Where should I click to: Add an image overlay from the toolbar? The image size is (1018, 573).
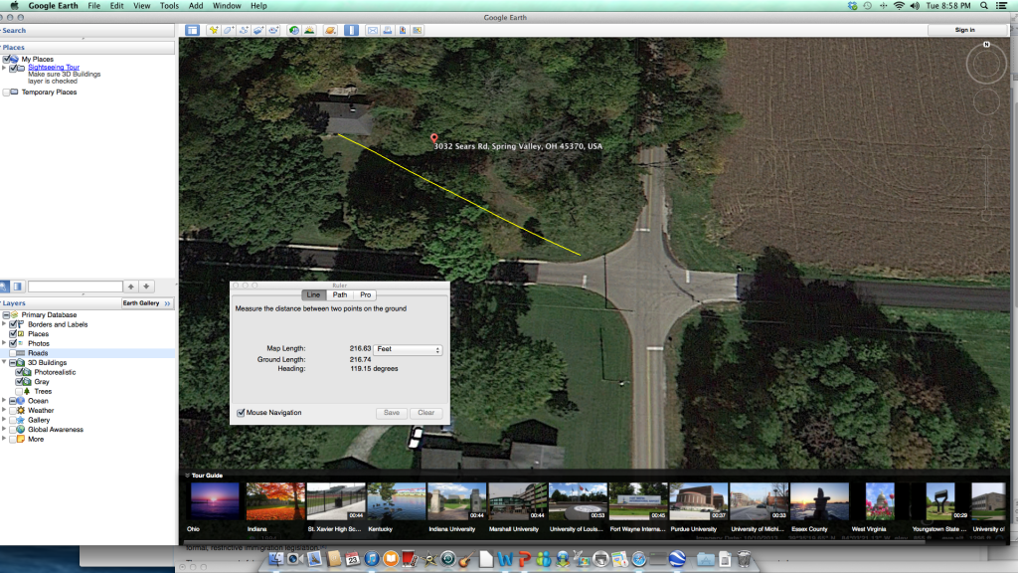coord(259,30)
